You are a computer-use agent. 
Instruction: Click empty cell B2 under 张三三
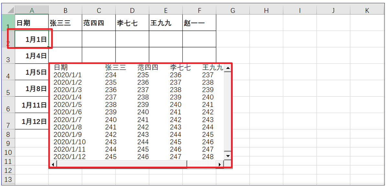coord(65,39)
